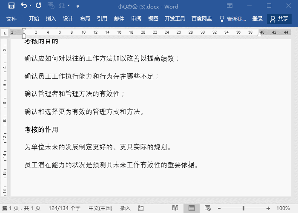298x213 pixels.
Task: Open the 开发工具 tab
Action: (175, 19)
